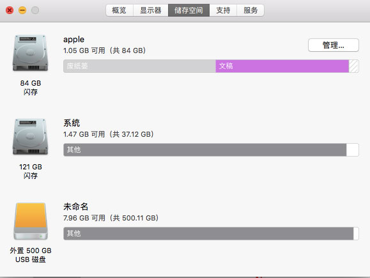Click the yellow minimize window button

coord(22,10)
